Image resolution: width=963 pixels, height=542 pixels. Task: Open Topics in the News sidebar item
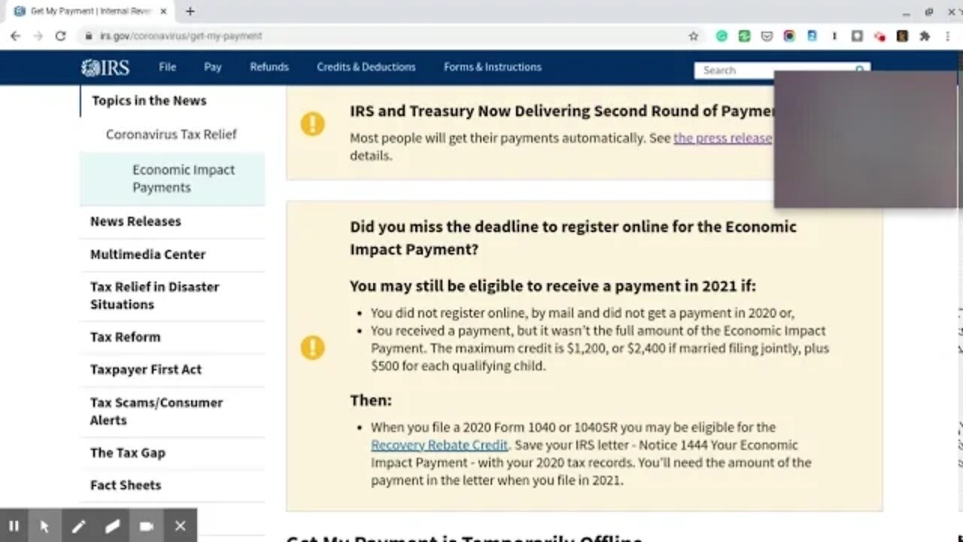click(x=149, y=101)
